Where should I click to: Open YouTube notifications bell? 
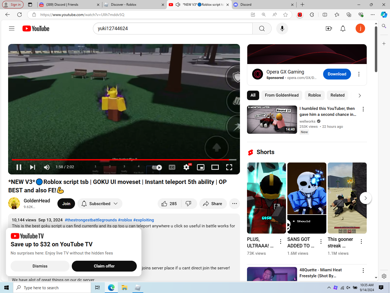pyautogui.click(x=343, y=28)
